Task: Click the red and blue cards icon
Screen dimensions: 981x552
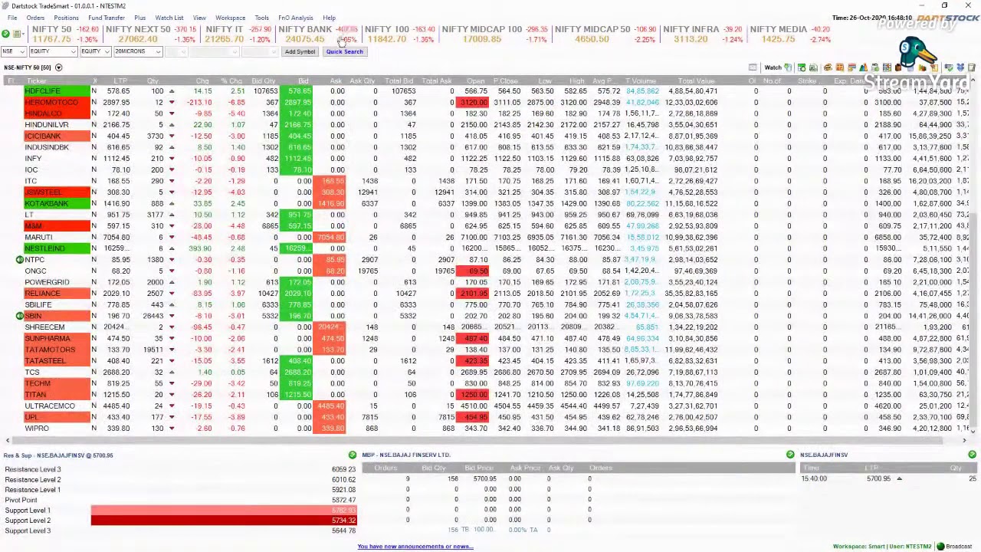Action: pyautogui.click(x=851, y=67)
